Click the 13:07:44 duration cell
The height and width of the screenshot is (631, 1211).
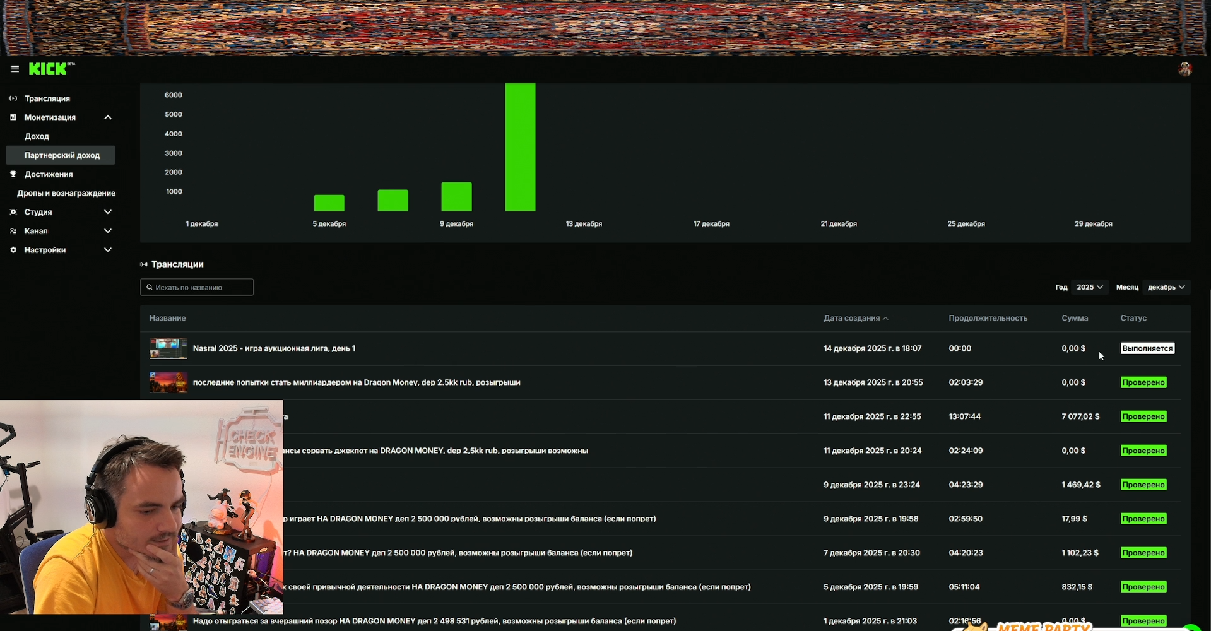click(964, 416)
